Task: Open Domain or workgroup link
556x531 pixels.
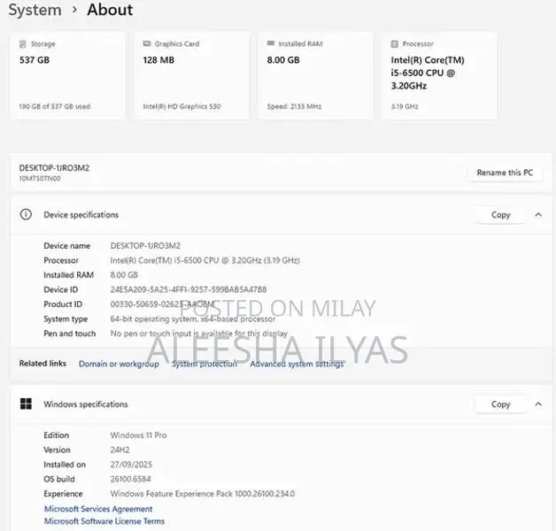Action: pos(119,364)
